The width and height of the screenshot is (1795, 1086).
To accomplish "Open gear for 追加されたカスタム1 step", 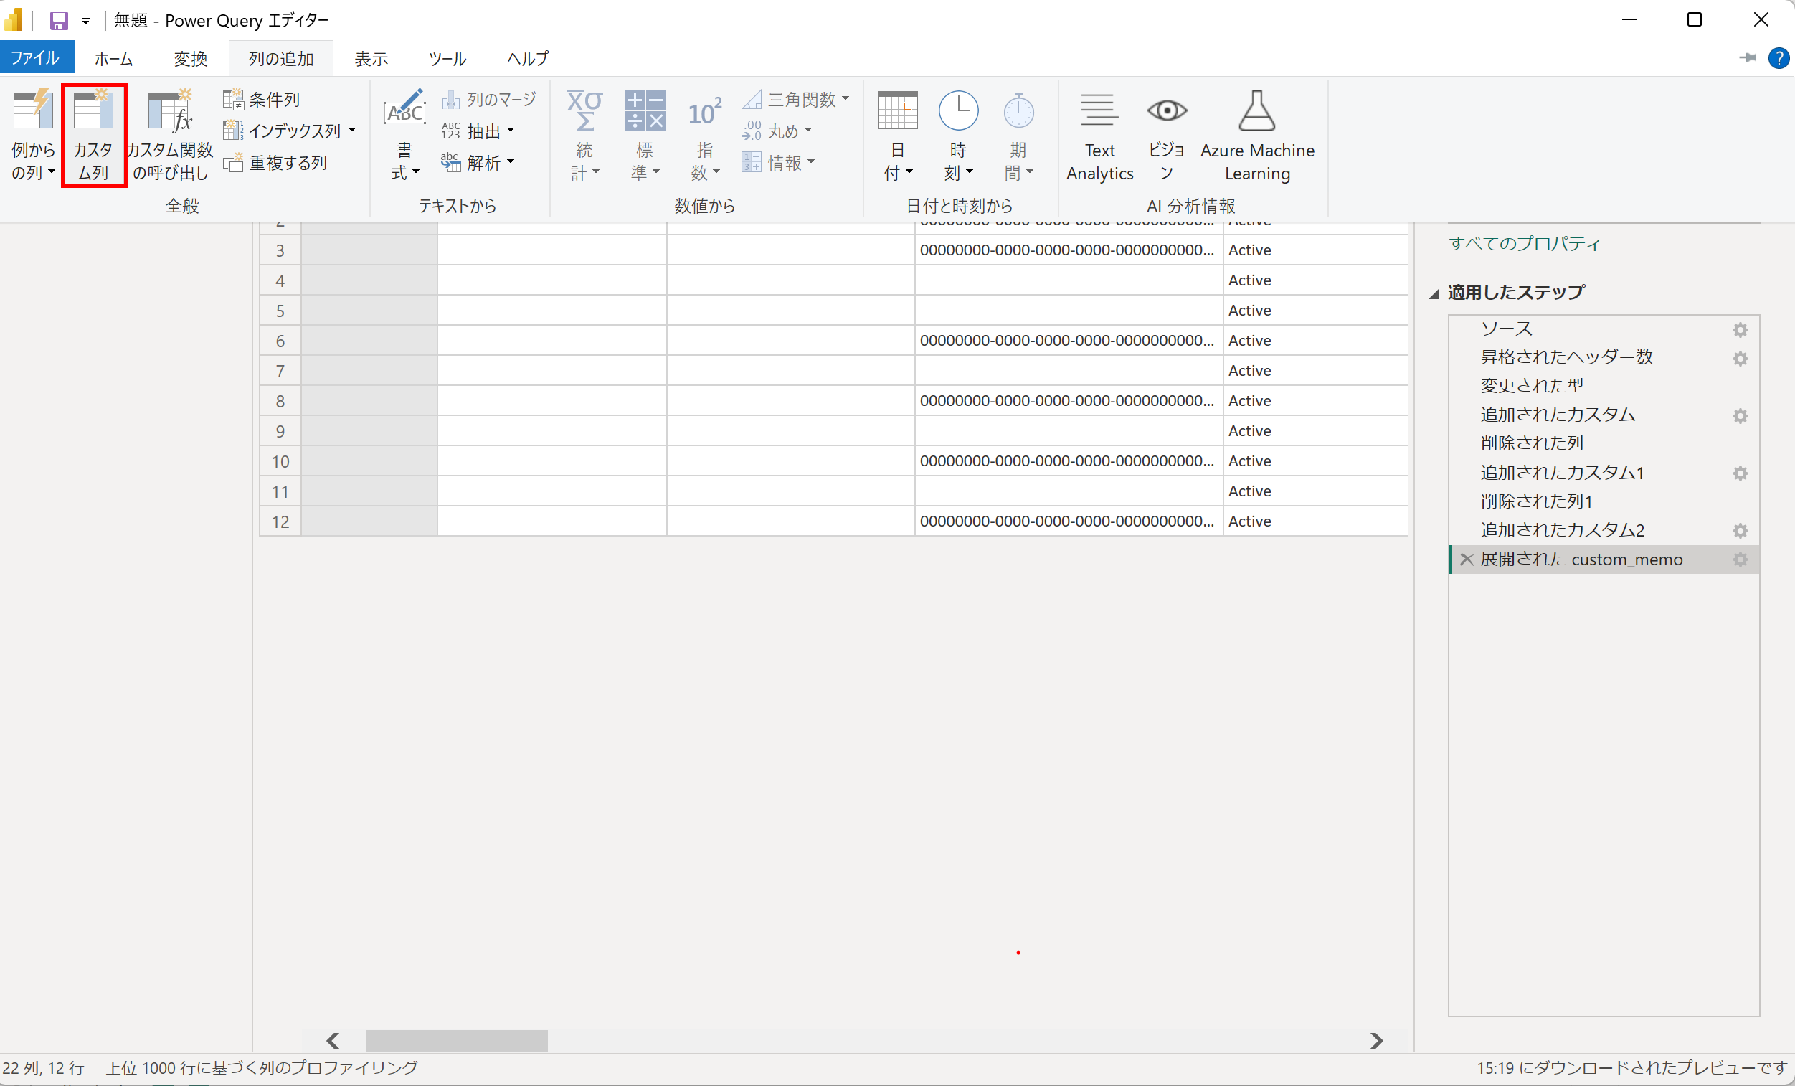I will pyautogui.click(x=1740, y=473).
